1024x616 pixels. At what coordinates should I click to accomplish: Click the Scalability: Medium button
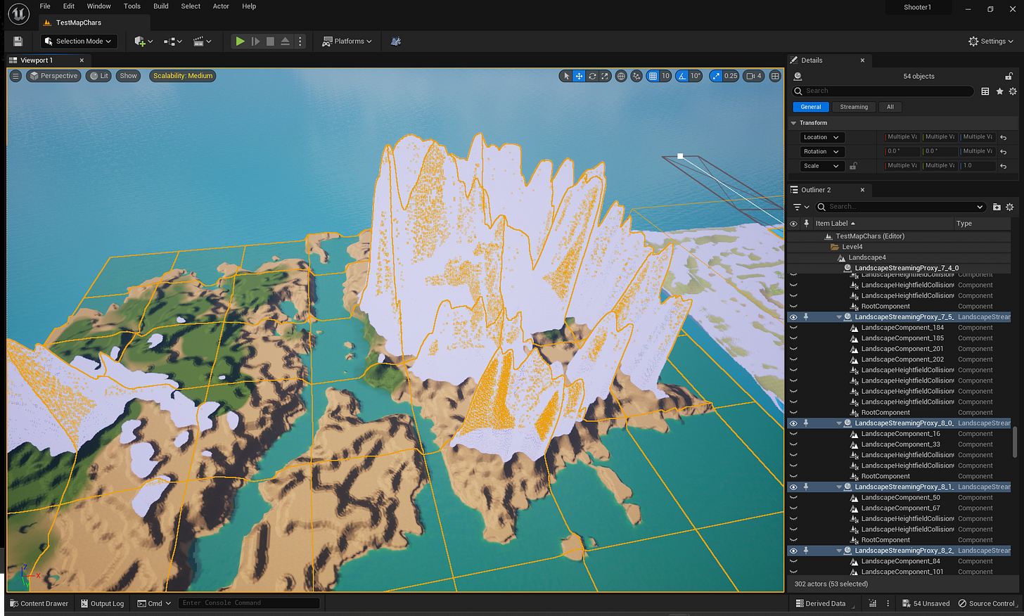click(182, 75)
